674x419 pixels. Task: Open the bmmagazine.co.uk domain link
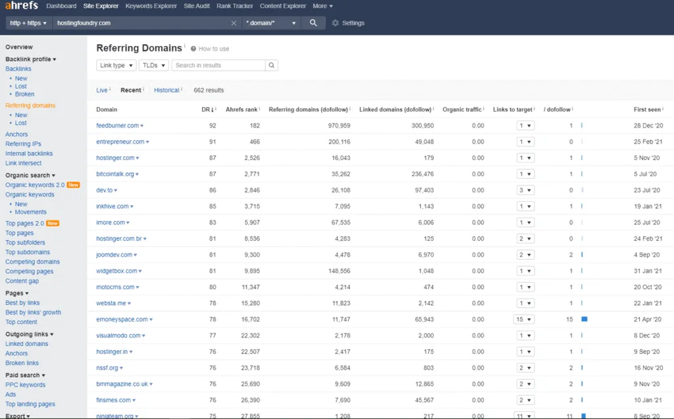(x=122, y=383)
